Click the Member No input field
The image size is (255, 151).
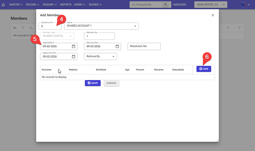point(99,36)
